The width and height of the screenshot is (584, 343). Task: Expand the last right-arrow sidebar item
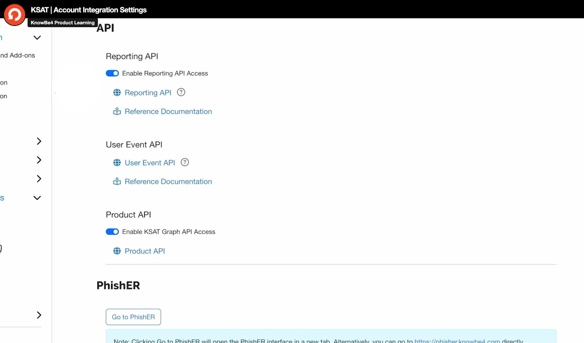(x=39, y=315)
